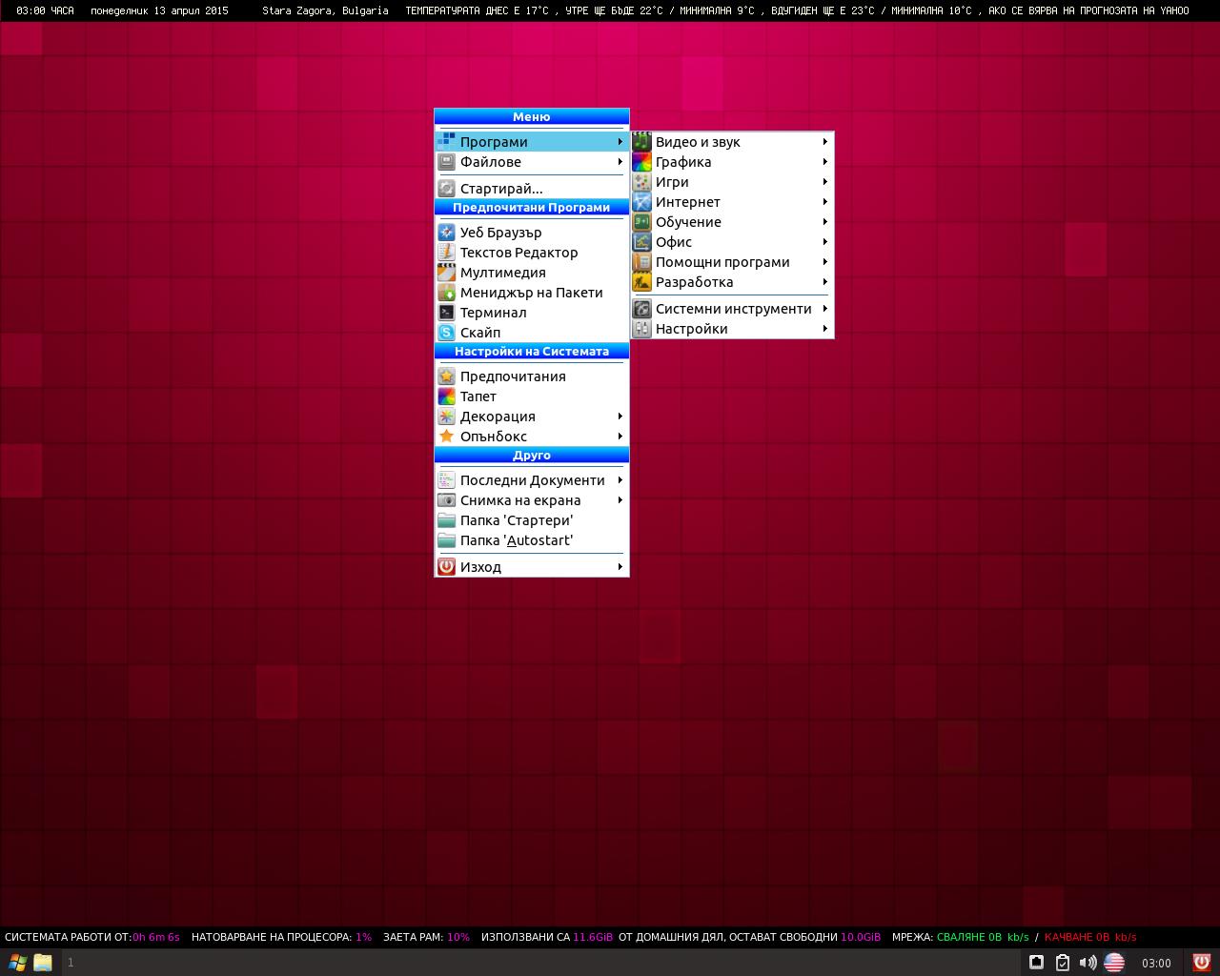Click the US flag keyboard layout icon
This screenshot has width=1220, height=976.
point(1114,963)
